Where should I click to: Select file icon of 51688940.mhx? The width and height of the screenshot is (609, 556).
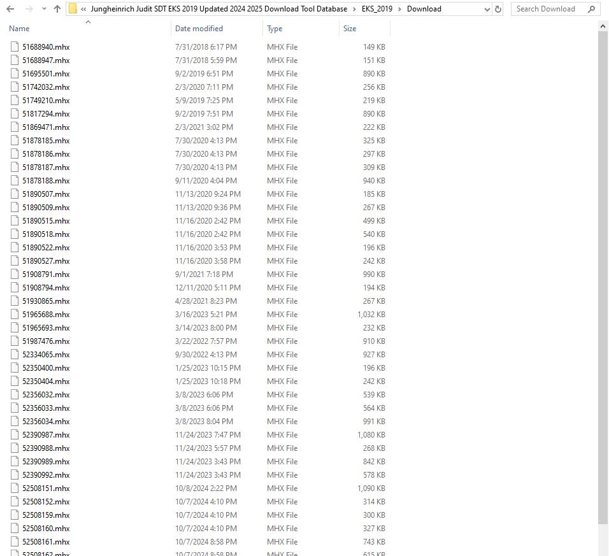(15, 46)
